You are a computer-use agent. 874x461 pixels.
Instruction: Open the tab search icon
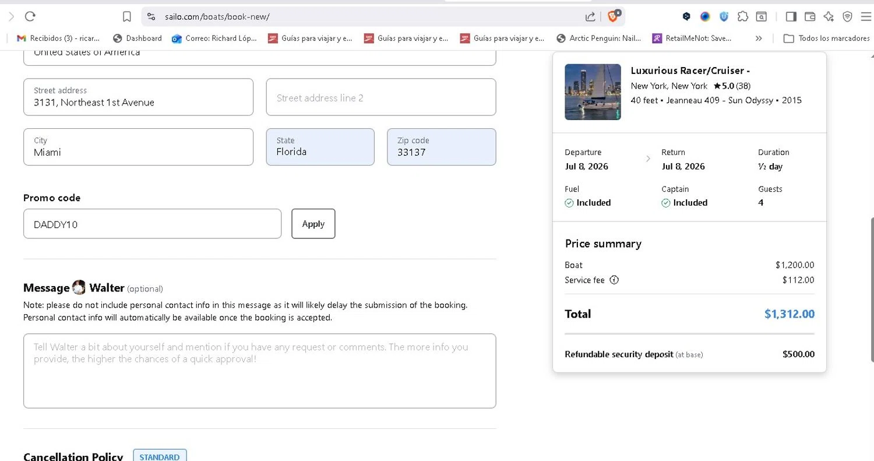[x=762, y=17]
